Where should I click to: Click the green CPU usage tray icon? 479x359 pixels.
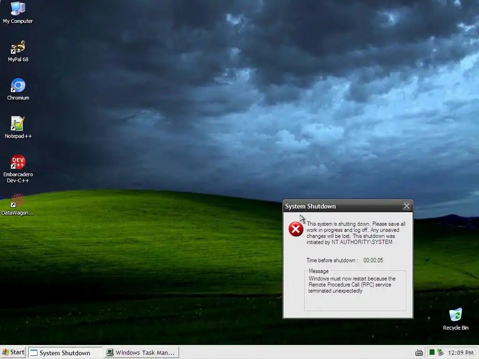[432, 352]
